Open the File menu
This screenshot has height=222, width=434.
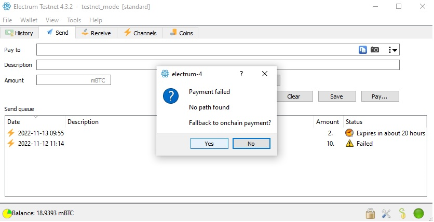tap(7, 20)
